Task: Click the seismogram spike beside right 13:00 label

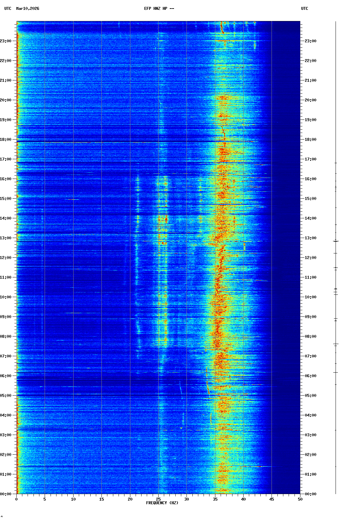Action: [336, 241]
